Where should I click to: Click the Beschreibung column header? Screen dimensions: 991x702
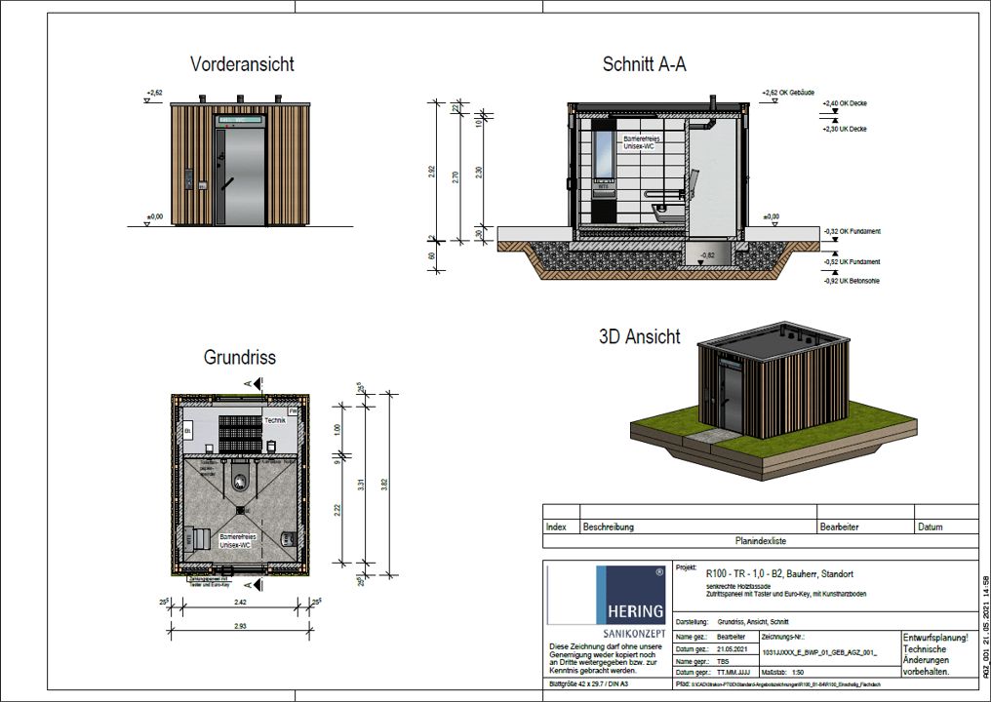(609, 527)
